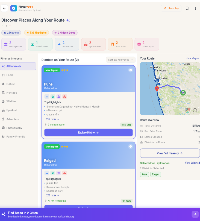
Task: Filter by Wildlife interest
Action: click(18, 101)
